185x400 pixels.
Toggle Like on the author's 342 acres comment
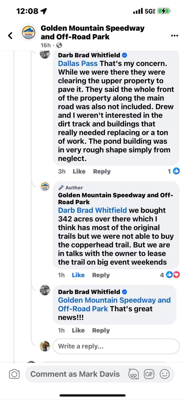tap(78, 275)
